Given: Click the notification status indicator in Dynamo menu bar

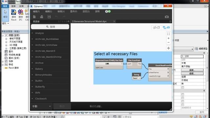Looking at the screenshot, I should tap(108, 11).
